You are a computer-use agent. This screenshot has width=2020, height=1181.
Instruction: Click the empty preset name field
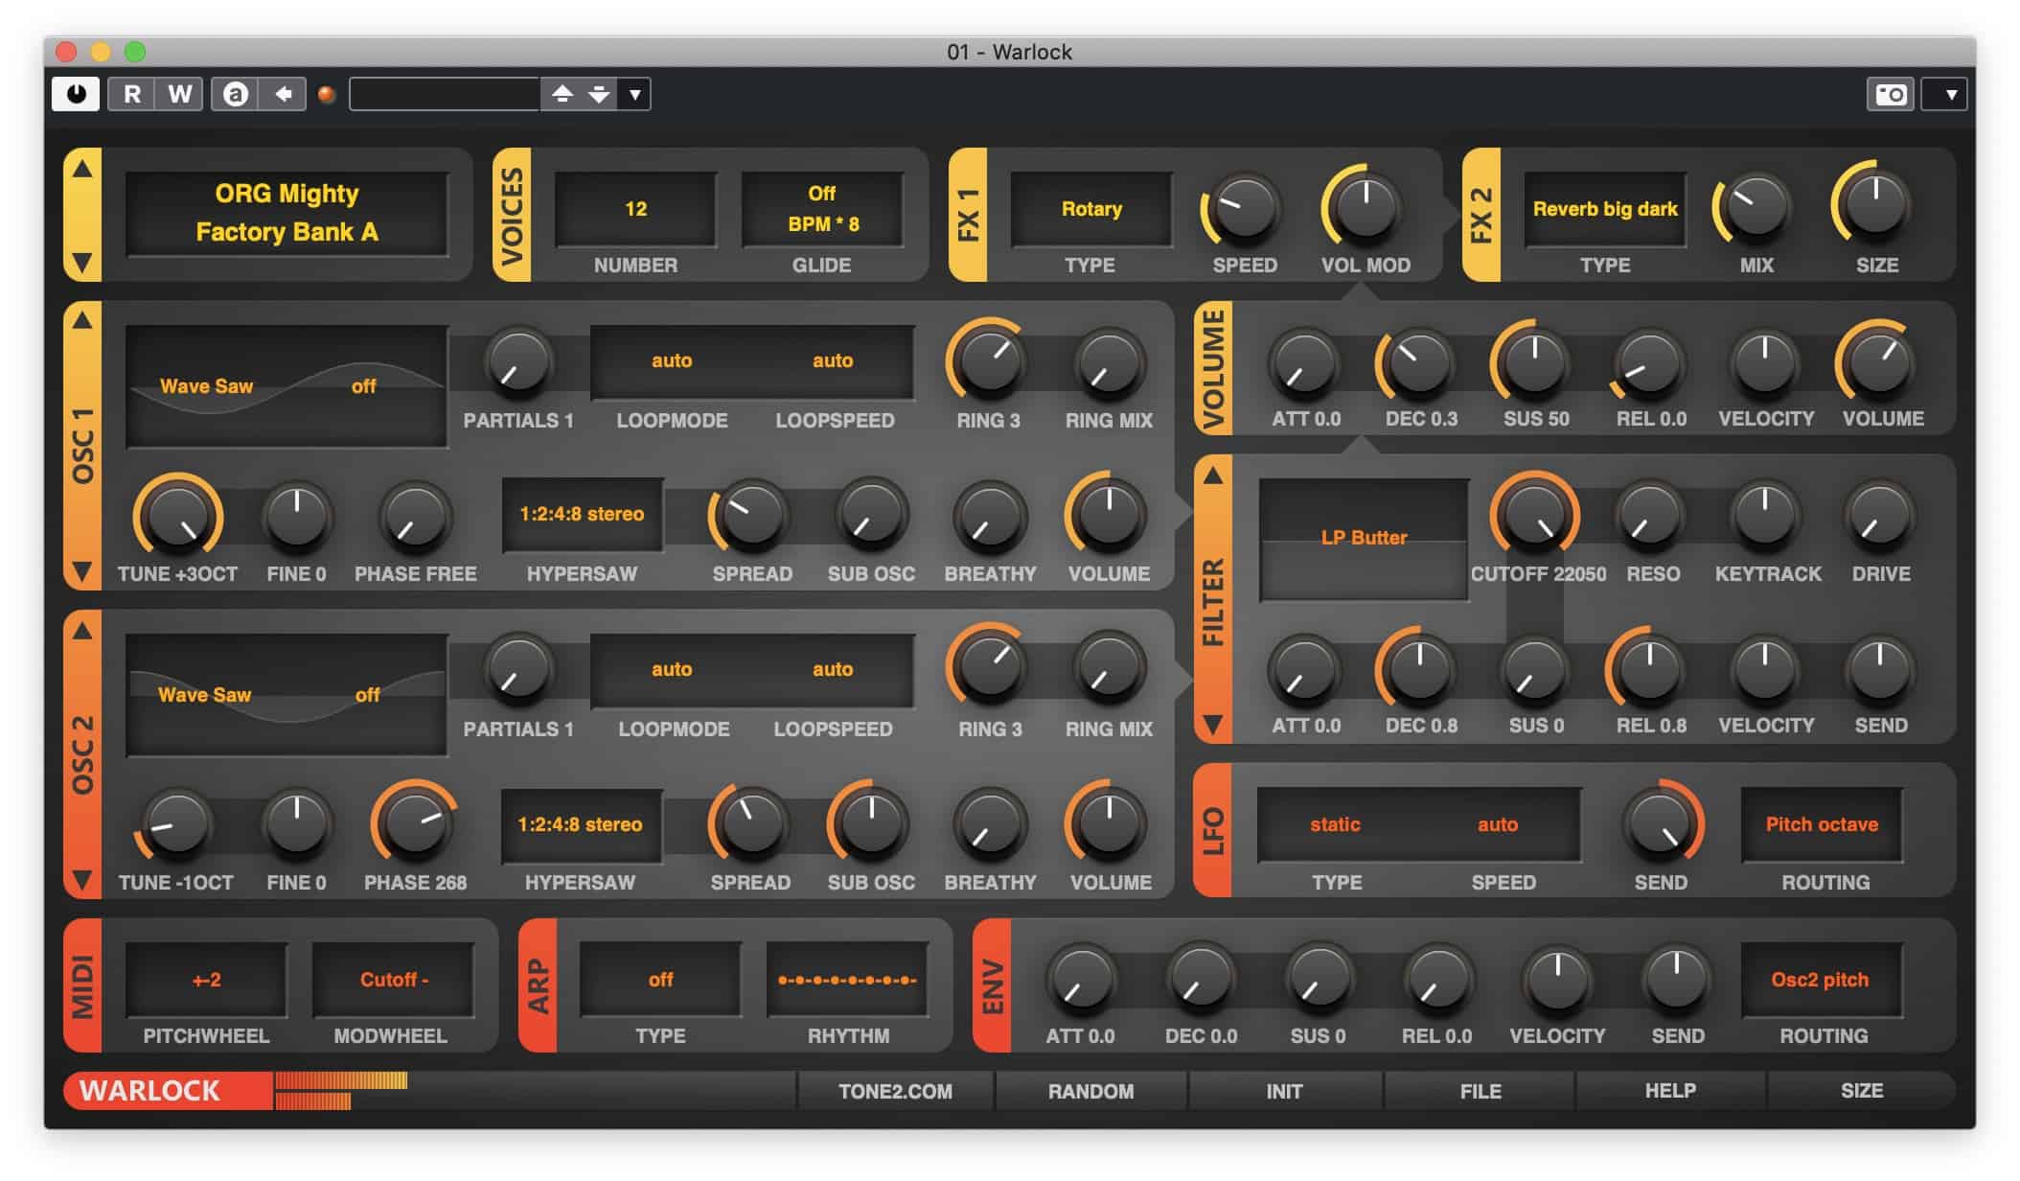pyautogui.click(x=446, y=94)
